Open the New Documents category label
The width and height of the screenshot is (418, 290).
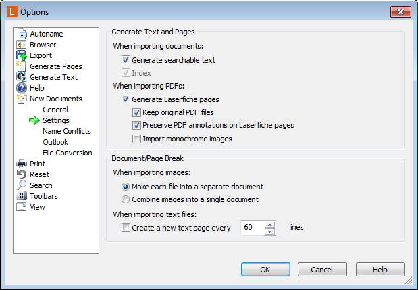tap(56, 99)
